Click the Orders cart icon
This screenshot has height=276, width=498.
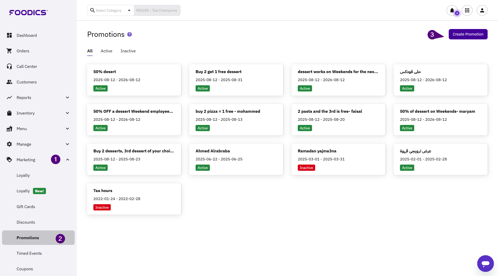pyautogui.click(x=9, y=51)
